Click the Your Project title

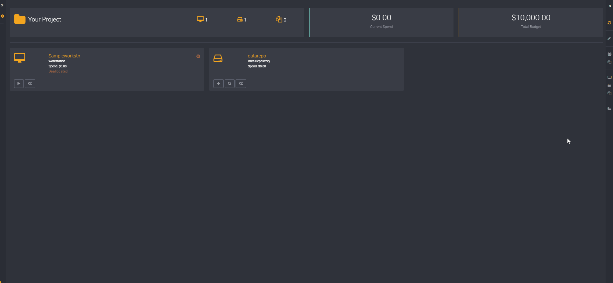[45, 19]
